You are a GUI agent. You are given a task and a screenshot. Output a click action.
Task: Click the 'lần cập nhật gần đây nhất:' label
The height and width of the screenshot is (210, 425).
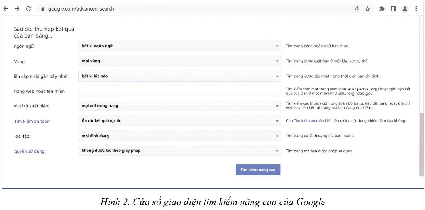tap(41, 76)
